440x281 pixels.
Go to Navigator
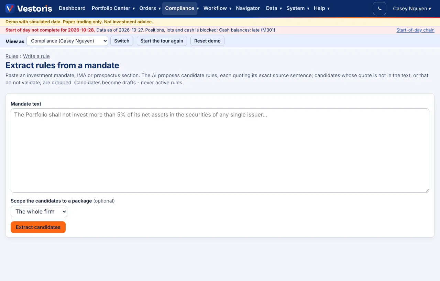[x=248, y=8]
